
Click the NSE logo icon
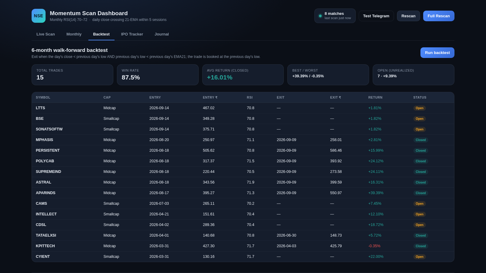click(x=39, y=16)
